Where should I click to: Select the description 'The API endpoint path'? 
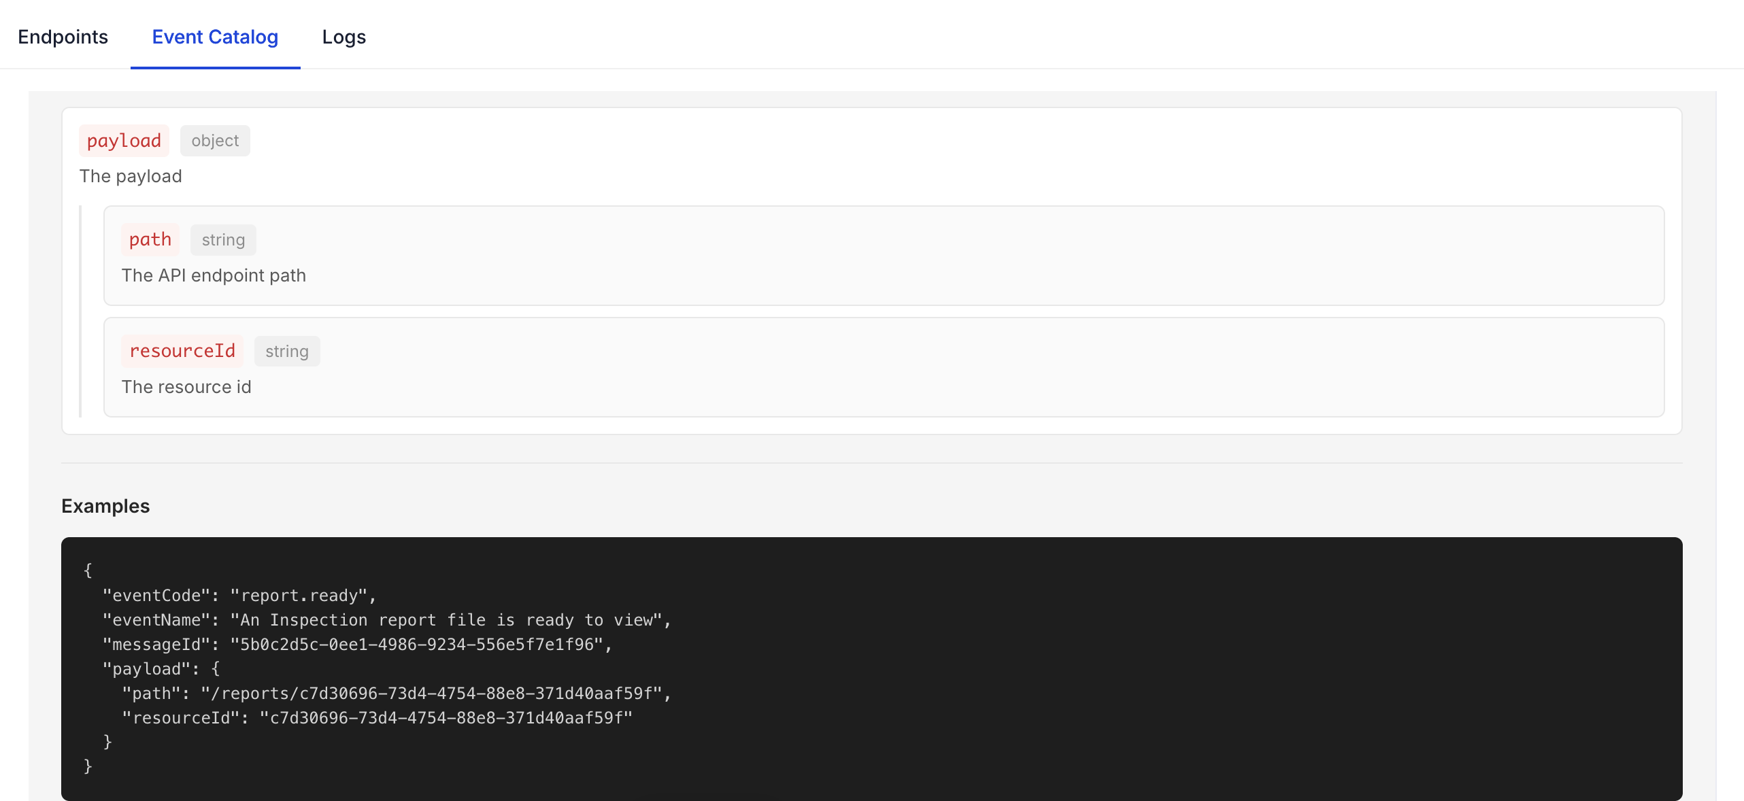214,275
